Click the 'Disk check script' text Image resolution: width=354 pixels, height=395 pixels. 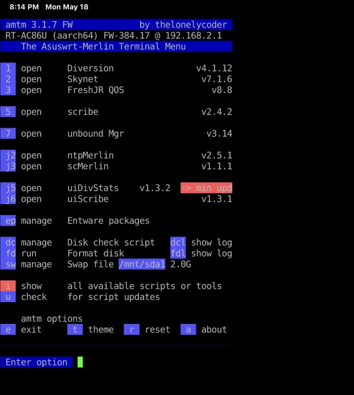(x=111, y=243)
